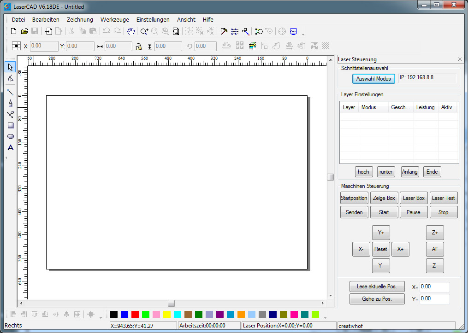Click the zoom in magnifier icon
The image size is (468, 333).
coord(144,31)
